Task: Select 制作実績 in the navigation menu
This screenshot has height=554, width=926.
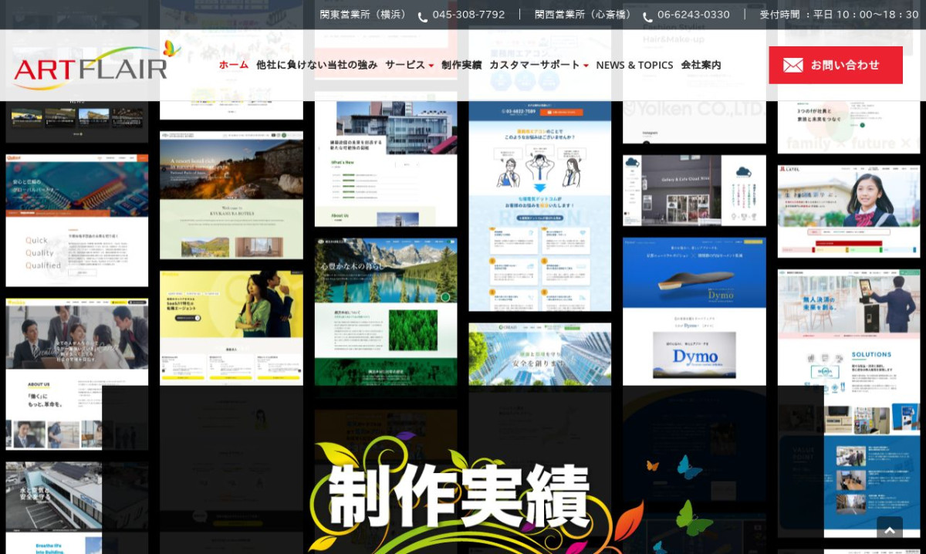Action: click(x=461, y=65)
